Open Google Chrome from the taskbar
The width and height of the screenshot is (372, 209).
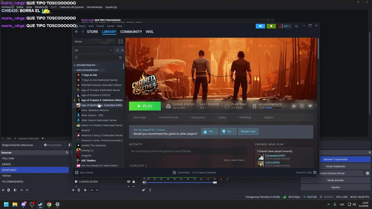49,204
